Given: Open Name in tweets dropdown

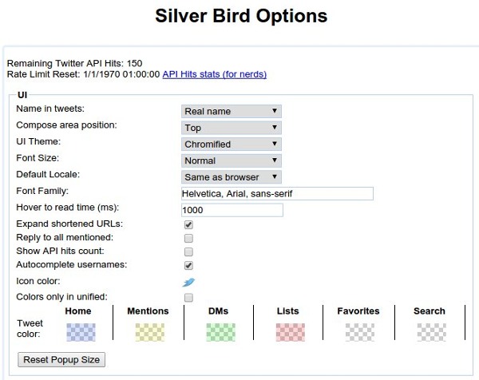Looking at the screenshot, I should click(x=232, y=111).
